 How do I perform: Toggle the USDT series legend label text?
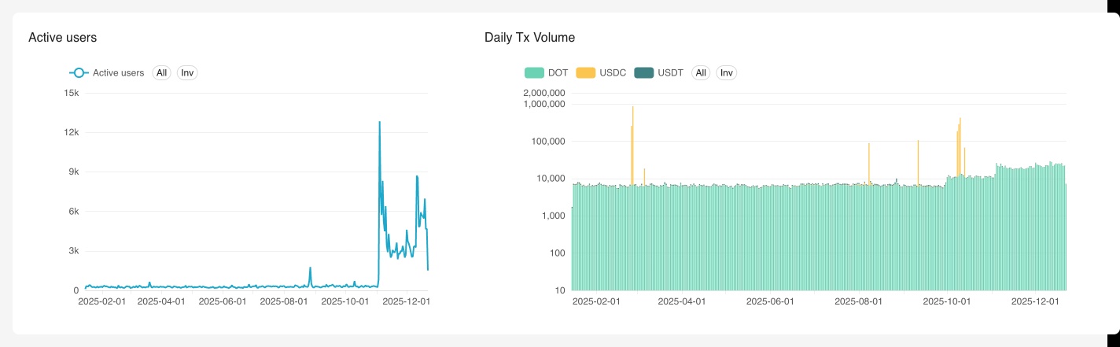[x=670, y=73]
